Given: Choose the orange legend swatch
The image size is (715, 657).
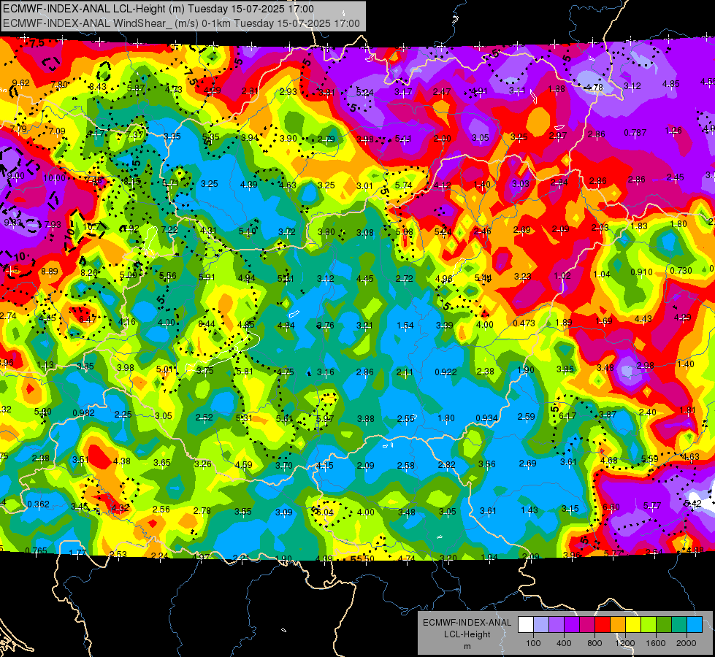Looking at the screenshot, I should [618, 625].
